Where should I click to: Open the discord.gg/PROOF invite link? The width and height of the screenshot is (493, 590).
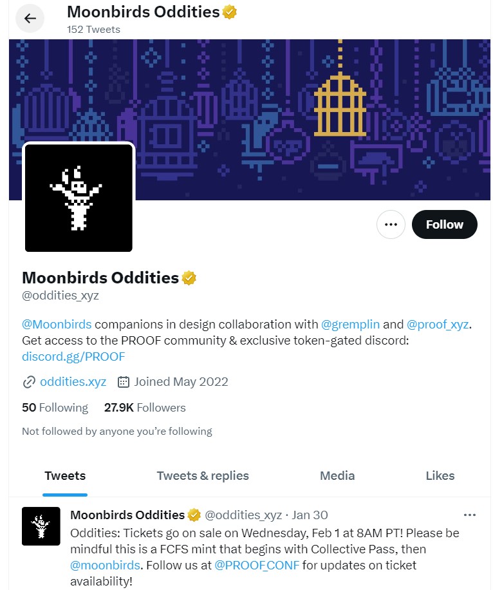73,356
